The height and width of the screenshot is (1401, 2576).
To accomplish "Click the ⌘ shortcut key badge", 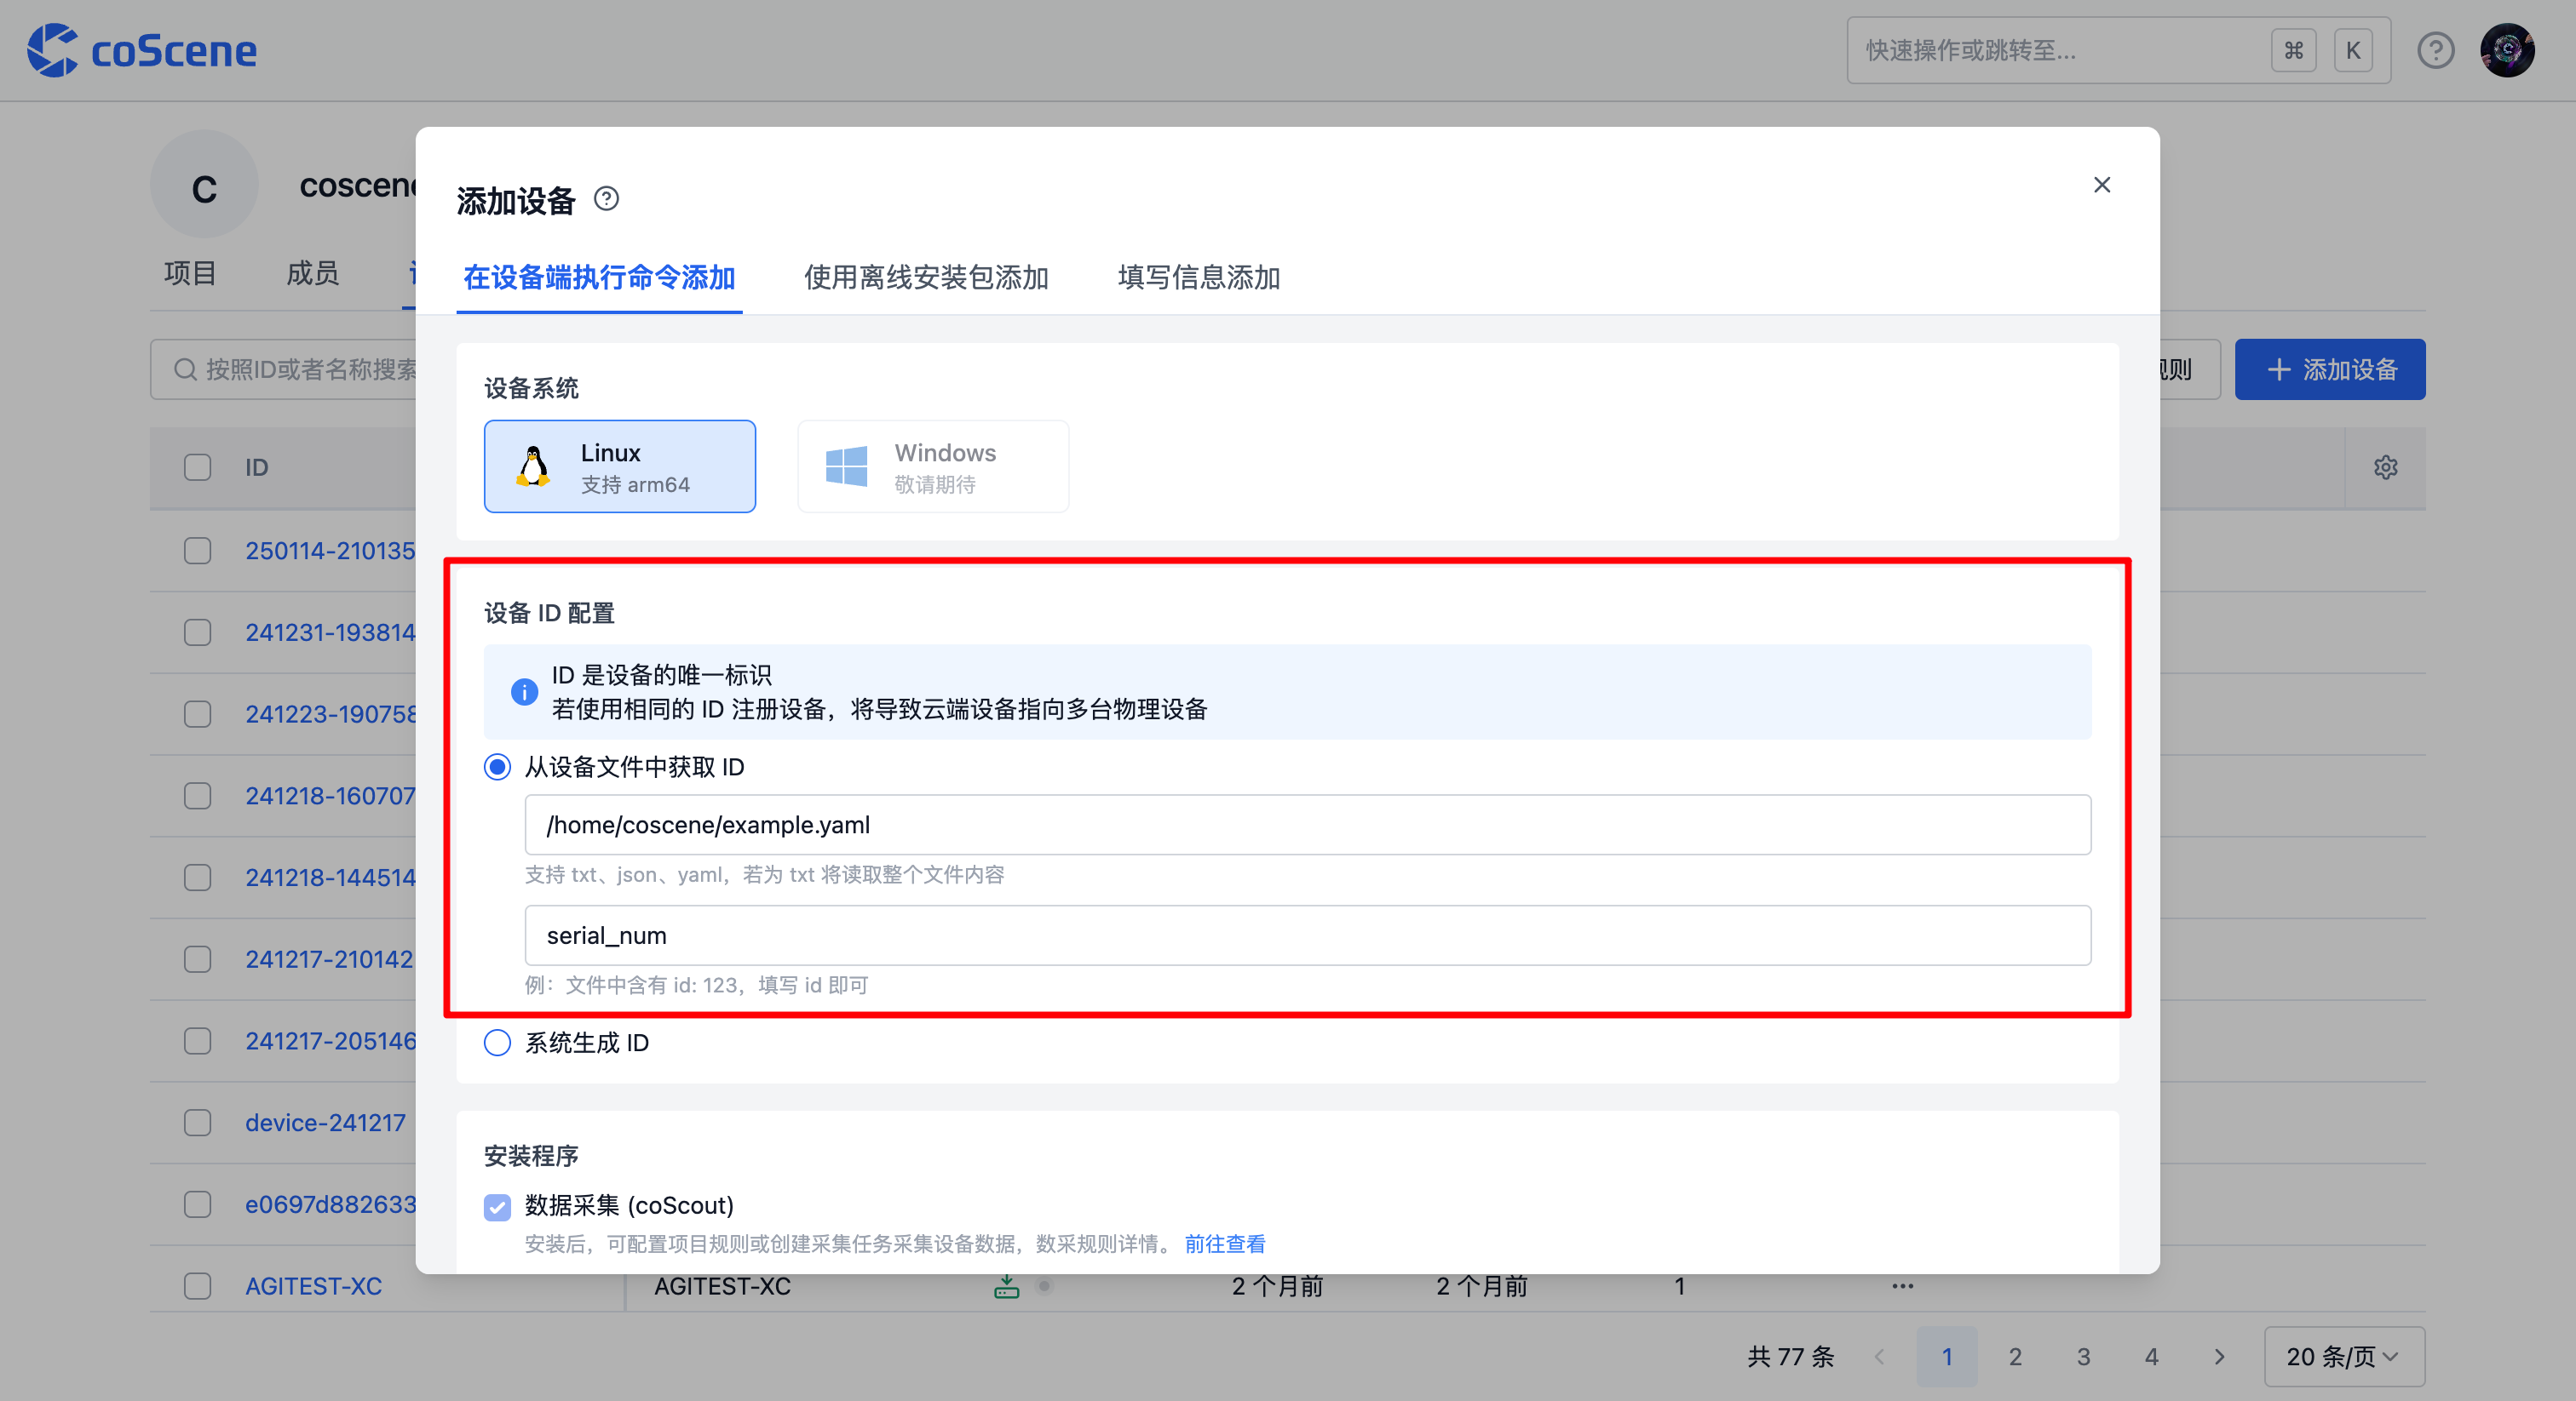I will click(2294, 50).
